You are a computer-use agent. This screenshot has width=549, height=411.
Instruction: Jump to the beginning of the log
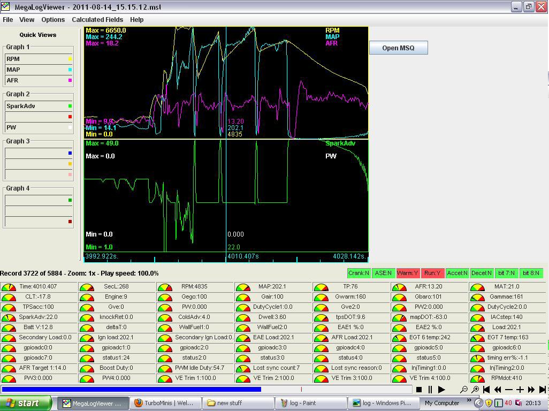coord(486,389)
